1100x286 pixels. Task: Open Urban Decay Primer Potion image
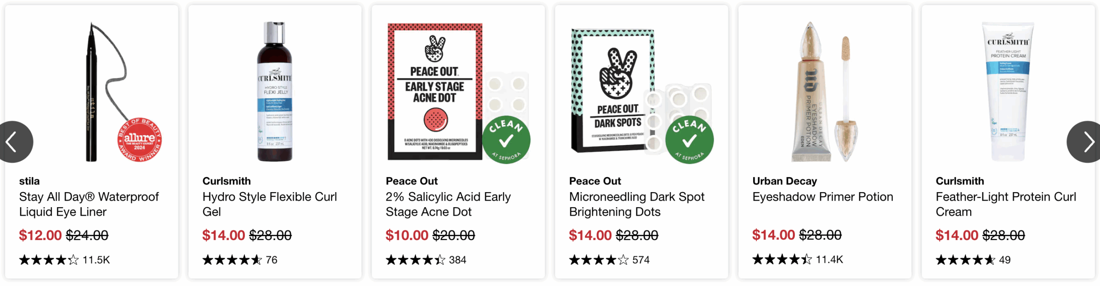(824, 92)
